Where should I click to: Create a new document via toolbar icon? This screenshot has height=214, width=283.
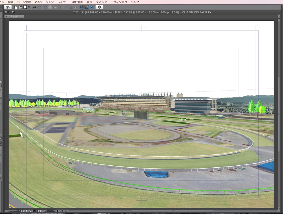(x=16, y=7)
